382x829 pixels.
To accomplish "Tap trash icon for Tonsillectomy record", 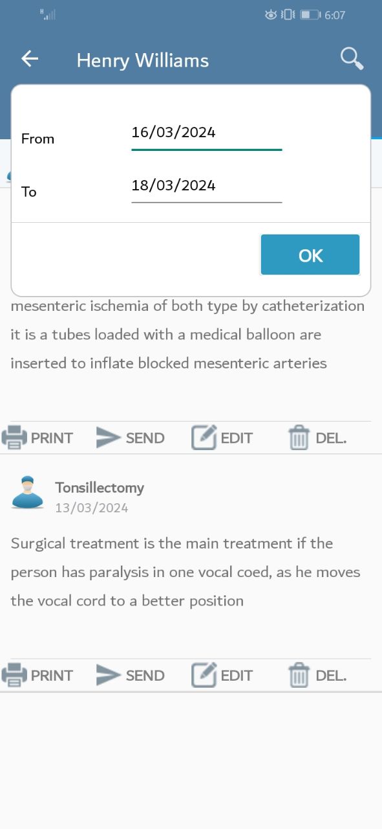I will 299,676.
